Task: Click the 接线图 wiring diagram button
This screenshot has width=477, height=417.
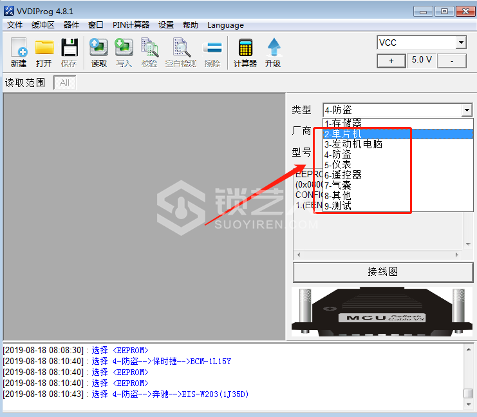Action: point(383,272)
